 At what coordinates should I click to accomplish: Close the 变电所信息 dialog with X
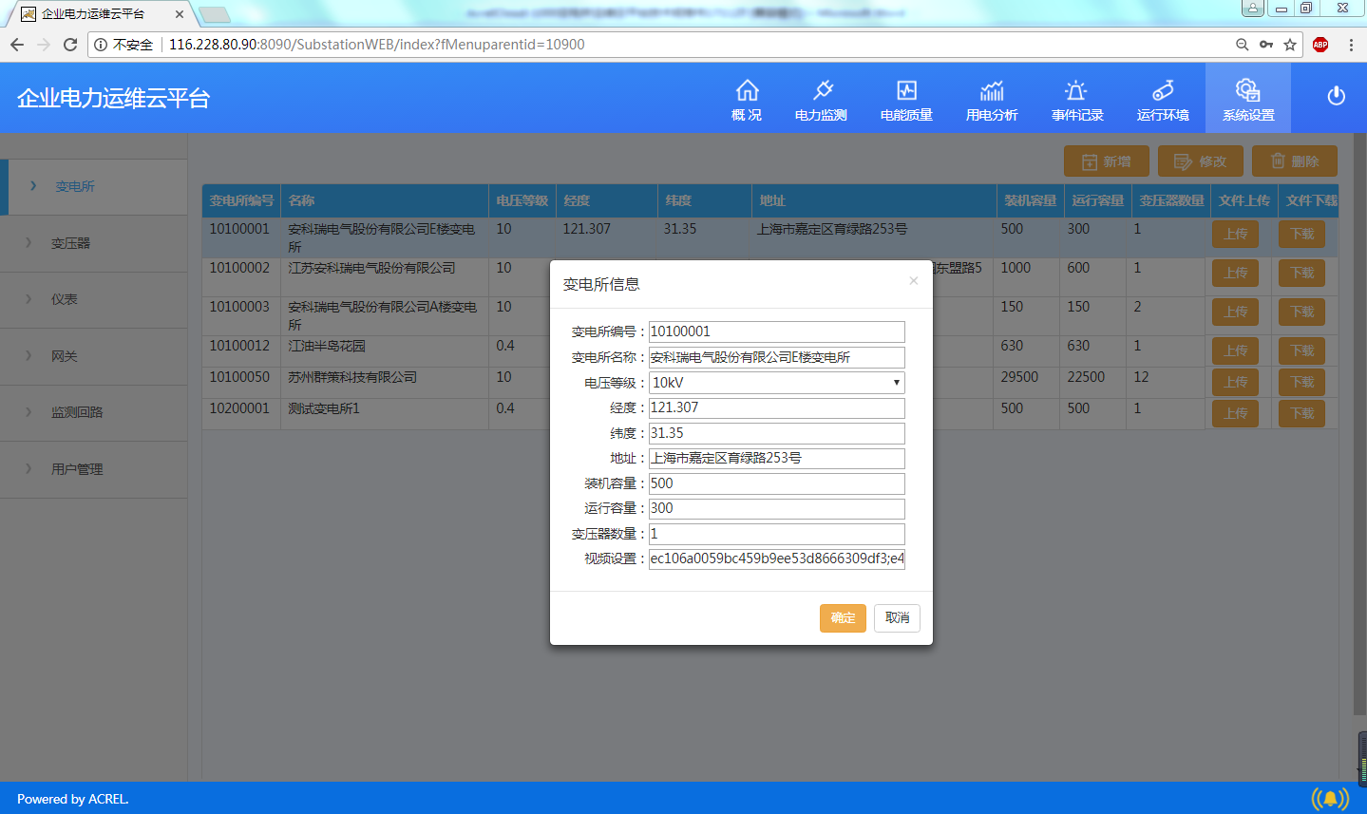point(914,280)
